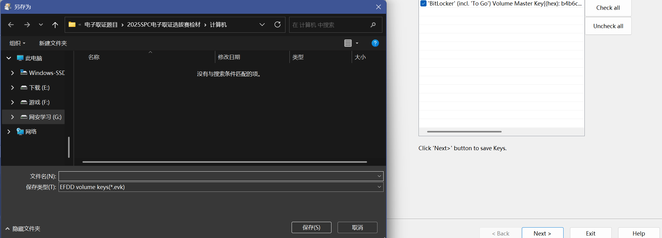Collapse the folder pane via 隐藏文件夹

(23, 229)
